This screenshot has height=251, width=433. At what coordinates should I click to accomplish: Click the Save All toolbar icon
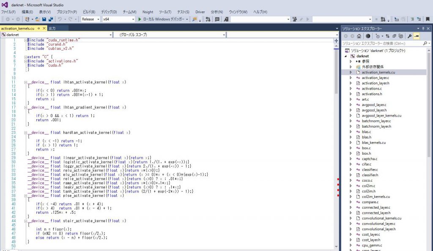[x=51, y=19]
